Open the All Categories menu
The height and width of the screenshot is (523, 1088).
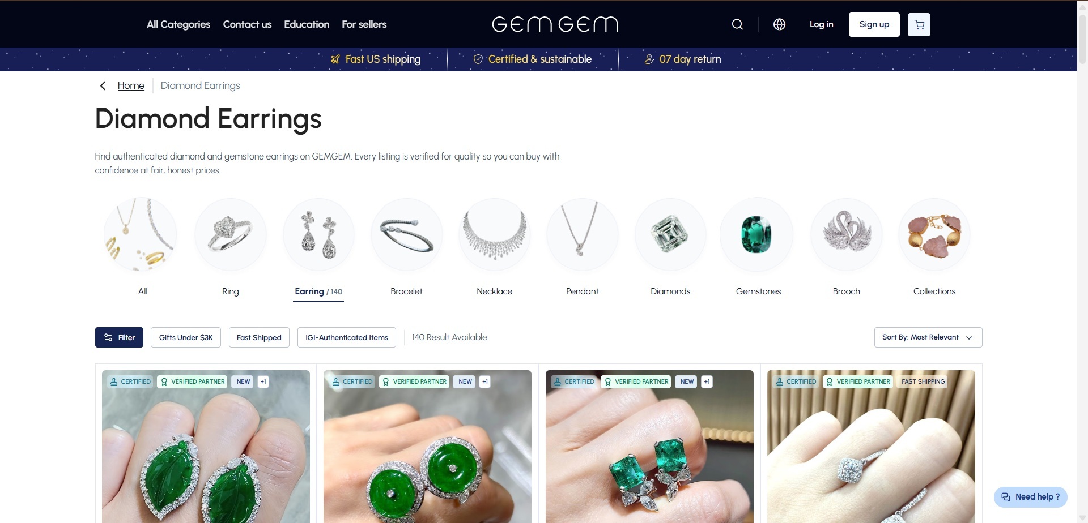point(178,24)
